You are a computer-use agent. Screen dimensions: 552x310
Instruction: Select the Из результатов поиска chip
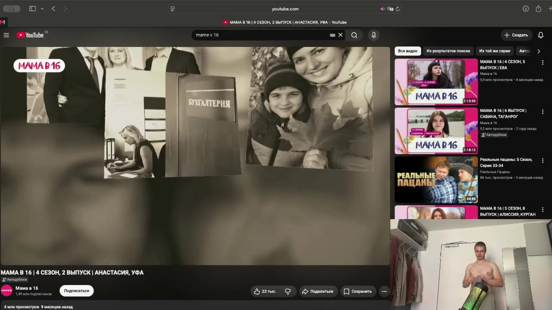448,51
